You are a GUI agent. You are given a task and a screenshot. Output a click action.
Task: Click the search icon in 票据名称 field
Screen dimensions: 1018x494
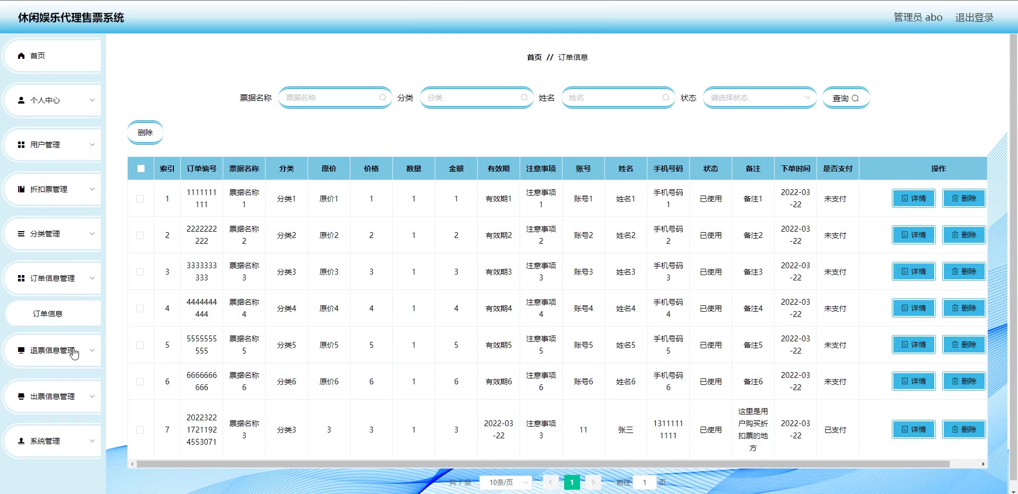click(382, 98)
